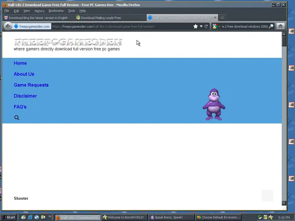Click the scroll up arrow of page scrollbar
This screenshot has height=221, width=295.
[284, 34]
